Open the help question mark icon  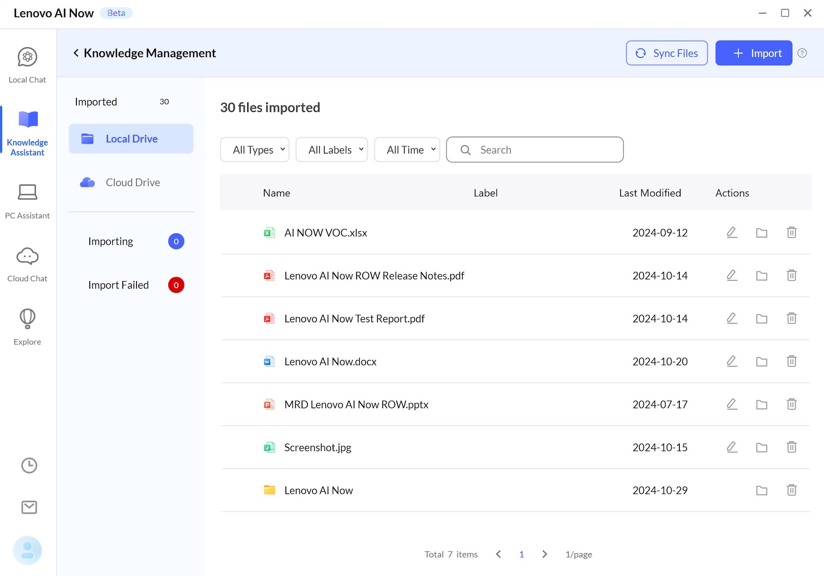point(802,53)
